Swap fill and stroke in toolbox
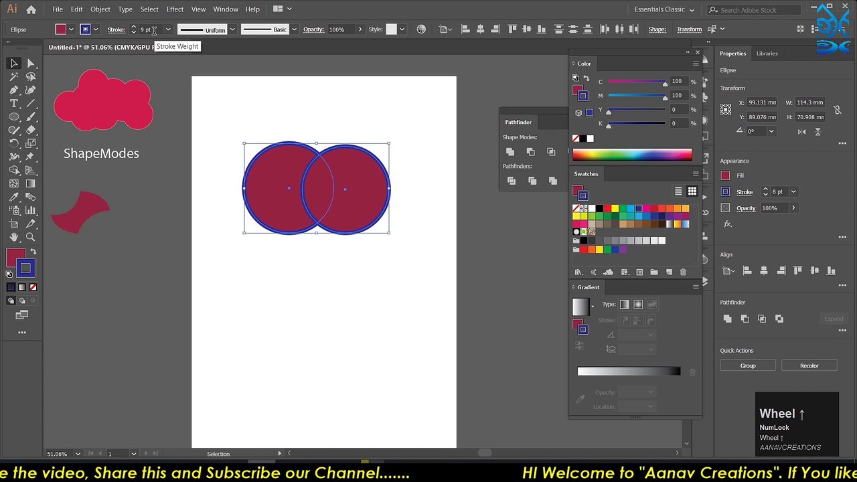Viewport: 857px width, 482px height. pyautogui.click(x=33, y=252)
